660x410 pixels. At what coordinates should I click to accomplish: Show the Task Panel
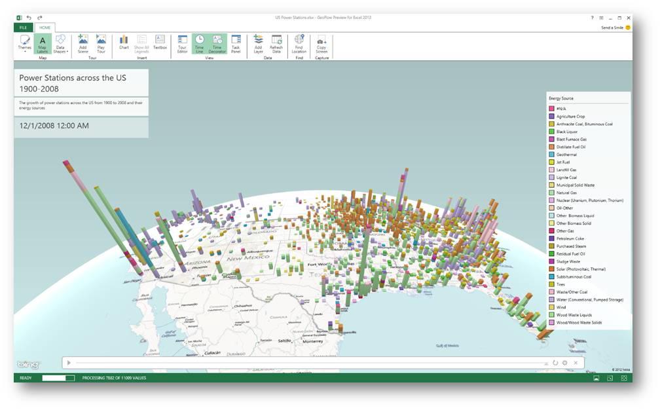point(236,43)
